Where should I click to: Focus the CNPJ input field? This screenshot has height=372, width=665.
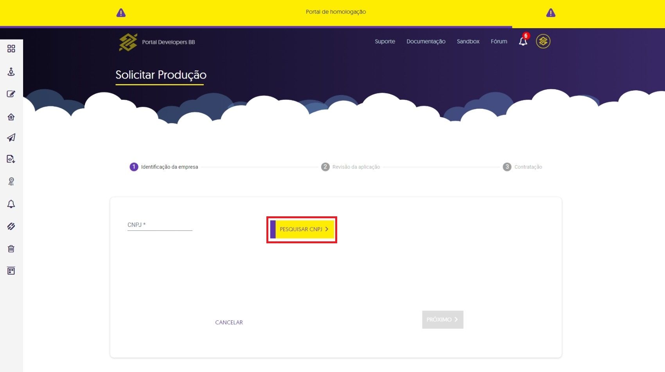coord(160,225)
